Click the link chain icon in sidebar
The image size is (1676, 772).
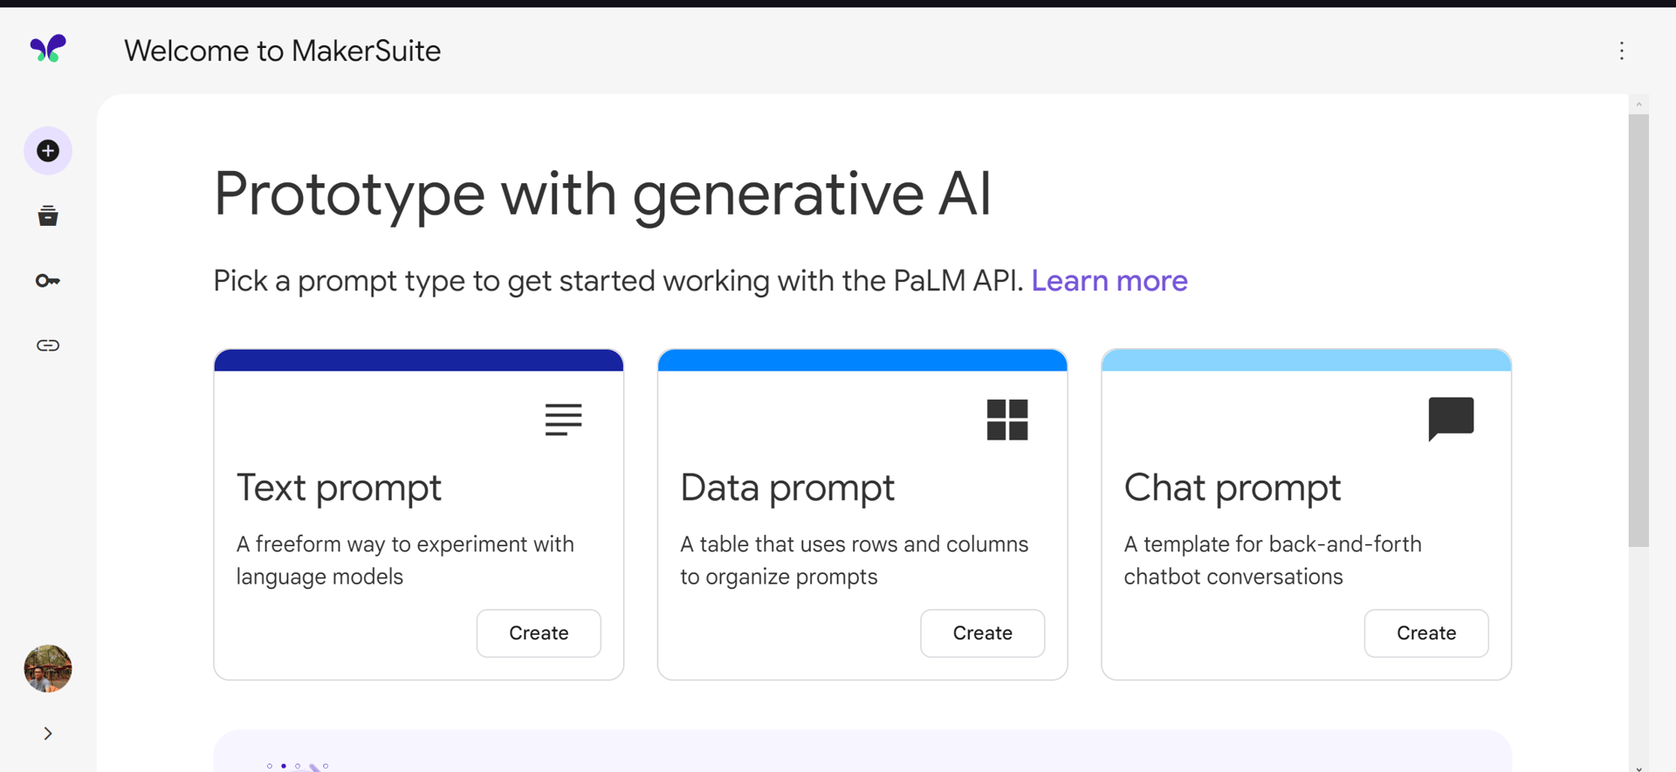[x=48, y=345]
